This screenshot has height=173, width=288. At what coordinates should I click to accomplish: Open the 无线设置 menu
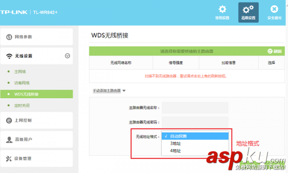[x=36, y=56]
